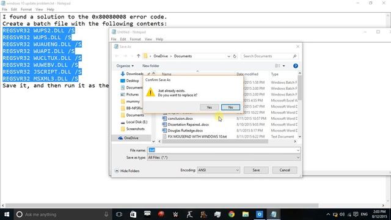Click main Notepad horizontal scrollbar

click(x=162, y=206)
